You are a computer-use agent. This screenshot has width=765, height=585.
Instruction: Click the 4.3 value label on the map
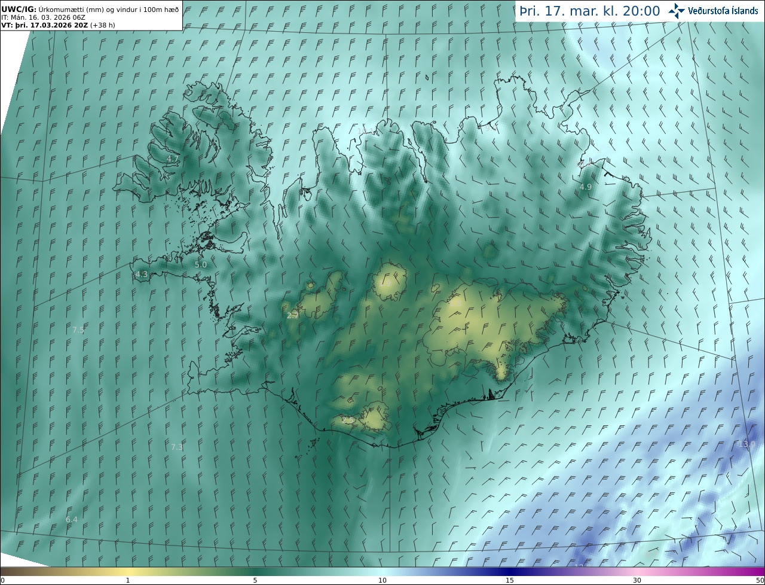click(142, 275)
